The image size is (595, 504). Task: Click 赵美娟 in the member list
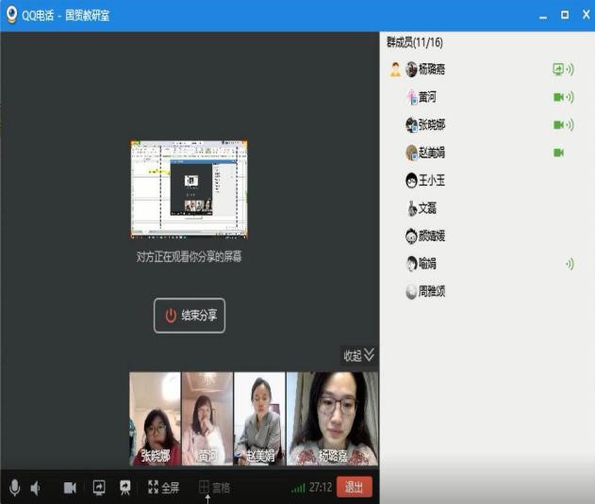coord(432,153)
